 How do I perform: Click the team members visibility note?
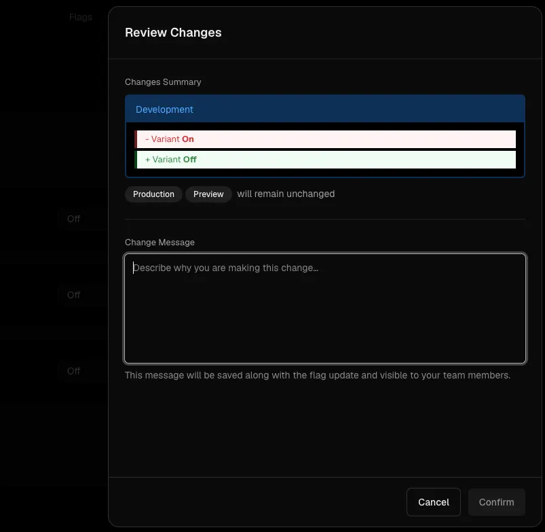tap(318, 376)
